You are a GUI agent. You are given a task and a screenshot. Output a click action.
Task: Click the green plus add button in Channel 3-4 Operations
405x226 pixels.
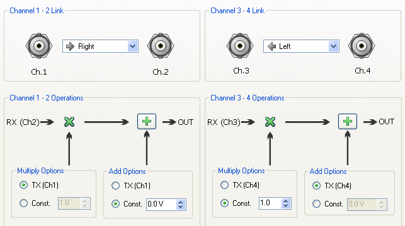point(348,122)
